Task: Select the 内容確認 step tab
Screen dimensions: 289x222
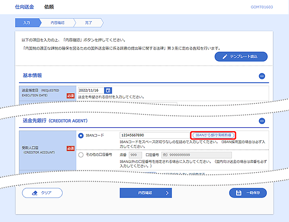Action: 57,23
